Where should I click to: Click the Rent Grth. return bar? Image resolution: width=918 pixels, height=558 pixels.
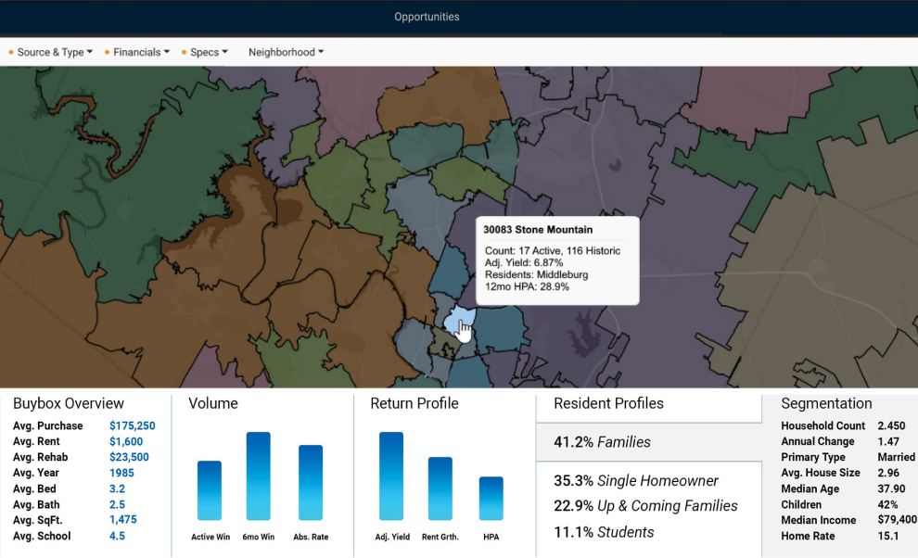(440, 488)
